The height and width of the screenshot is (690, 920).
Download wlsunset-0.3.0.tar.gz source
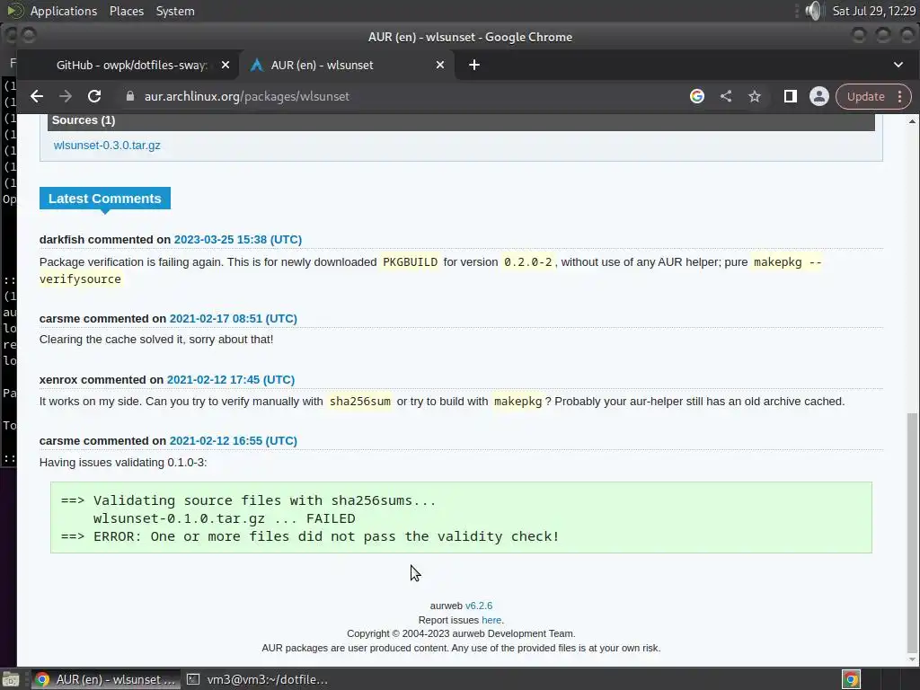coord(107,146)
